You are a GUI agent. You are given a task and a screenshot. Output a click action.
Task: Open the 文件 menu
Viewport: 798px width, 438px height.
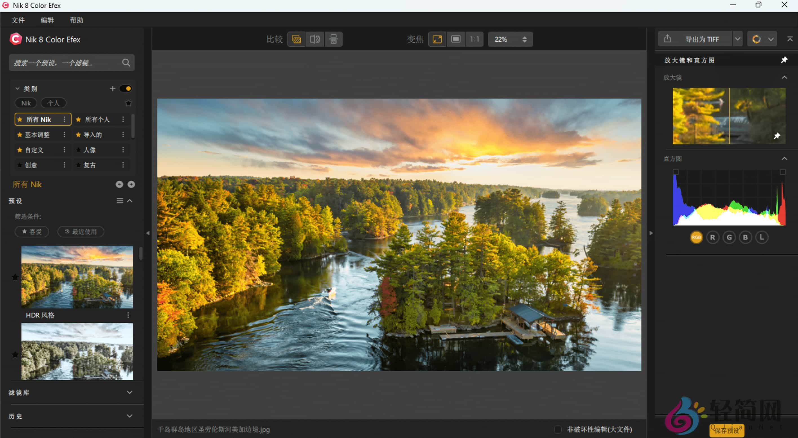click(18, 20)
